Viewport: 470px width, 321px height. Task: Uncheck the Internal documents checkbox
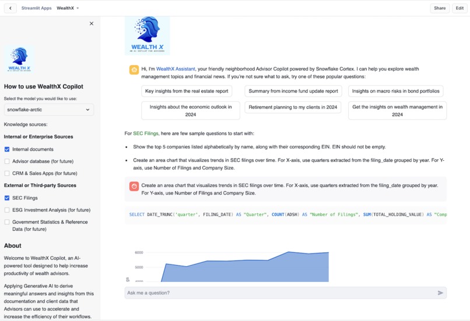coord(7,149)
